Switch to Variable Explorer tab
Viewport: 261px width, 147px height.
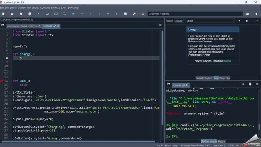(204, 78)
